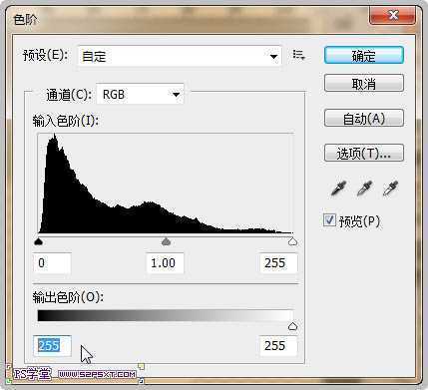Image resolution: width=428 pixels, height=390 pixels.
Task: Click the gray midtone input slider
Action: coord(166,241)
